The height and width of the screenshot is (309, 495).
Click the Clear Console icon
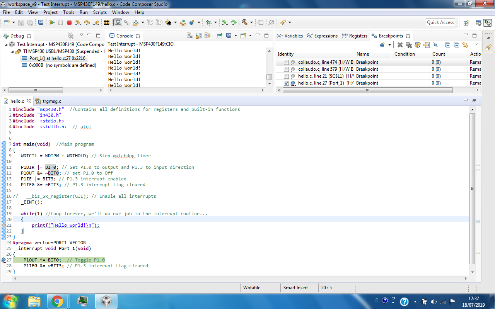tap(189, 36)
